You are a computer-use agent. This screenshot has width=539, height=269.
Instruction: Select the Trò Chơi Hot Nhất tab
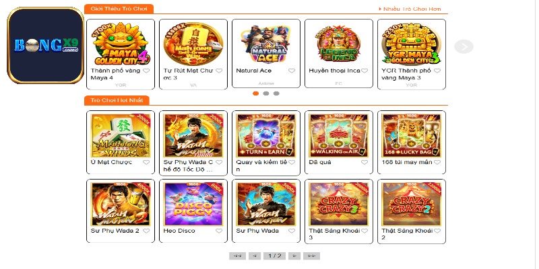pyautogui.click(x=117, y=100)
